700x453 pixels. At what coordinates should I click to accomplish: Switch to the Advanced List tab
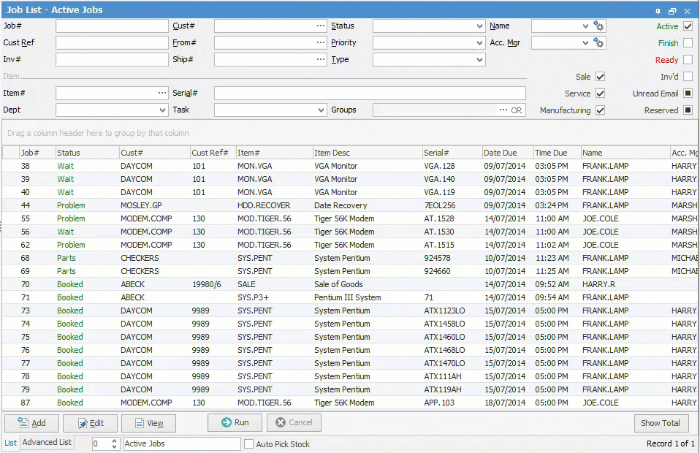point(47,443)
